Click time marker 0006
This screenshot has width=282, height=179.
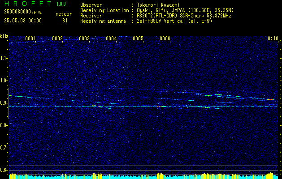click(x=165, y=38)
